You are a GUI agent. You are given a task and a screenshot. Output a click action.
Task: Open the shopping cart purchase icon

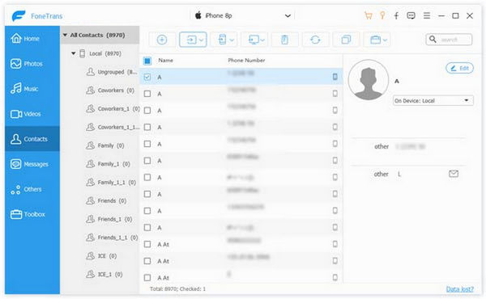(x=369, y=15)
